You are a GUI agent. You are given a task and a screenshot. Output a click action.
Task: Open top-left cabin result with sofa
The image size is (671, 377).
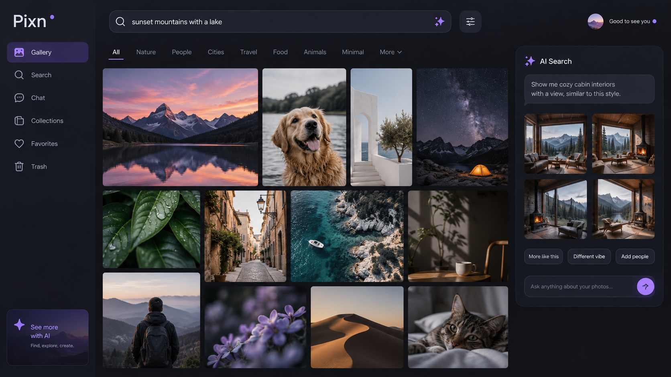[x=555, y=143]
